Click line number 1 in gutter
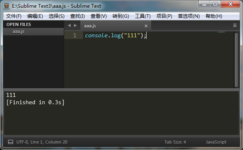 coord(75,35)
